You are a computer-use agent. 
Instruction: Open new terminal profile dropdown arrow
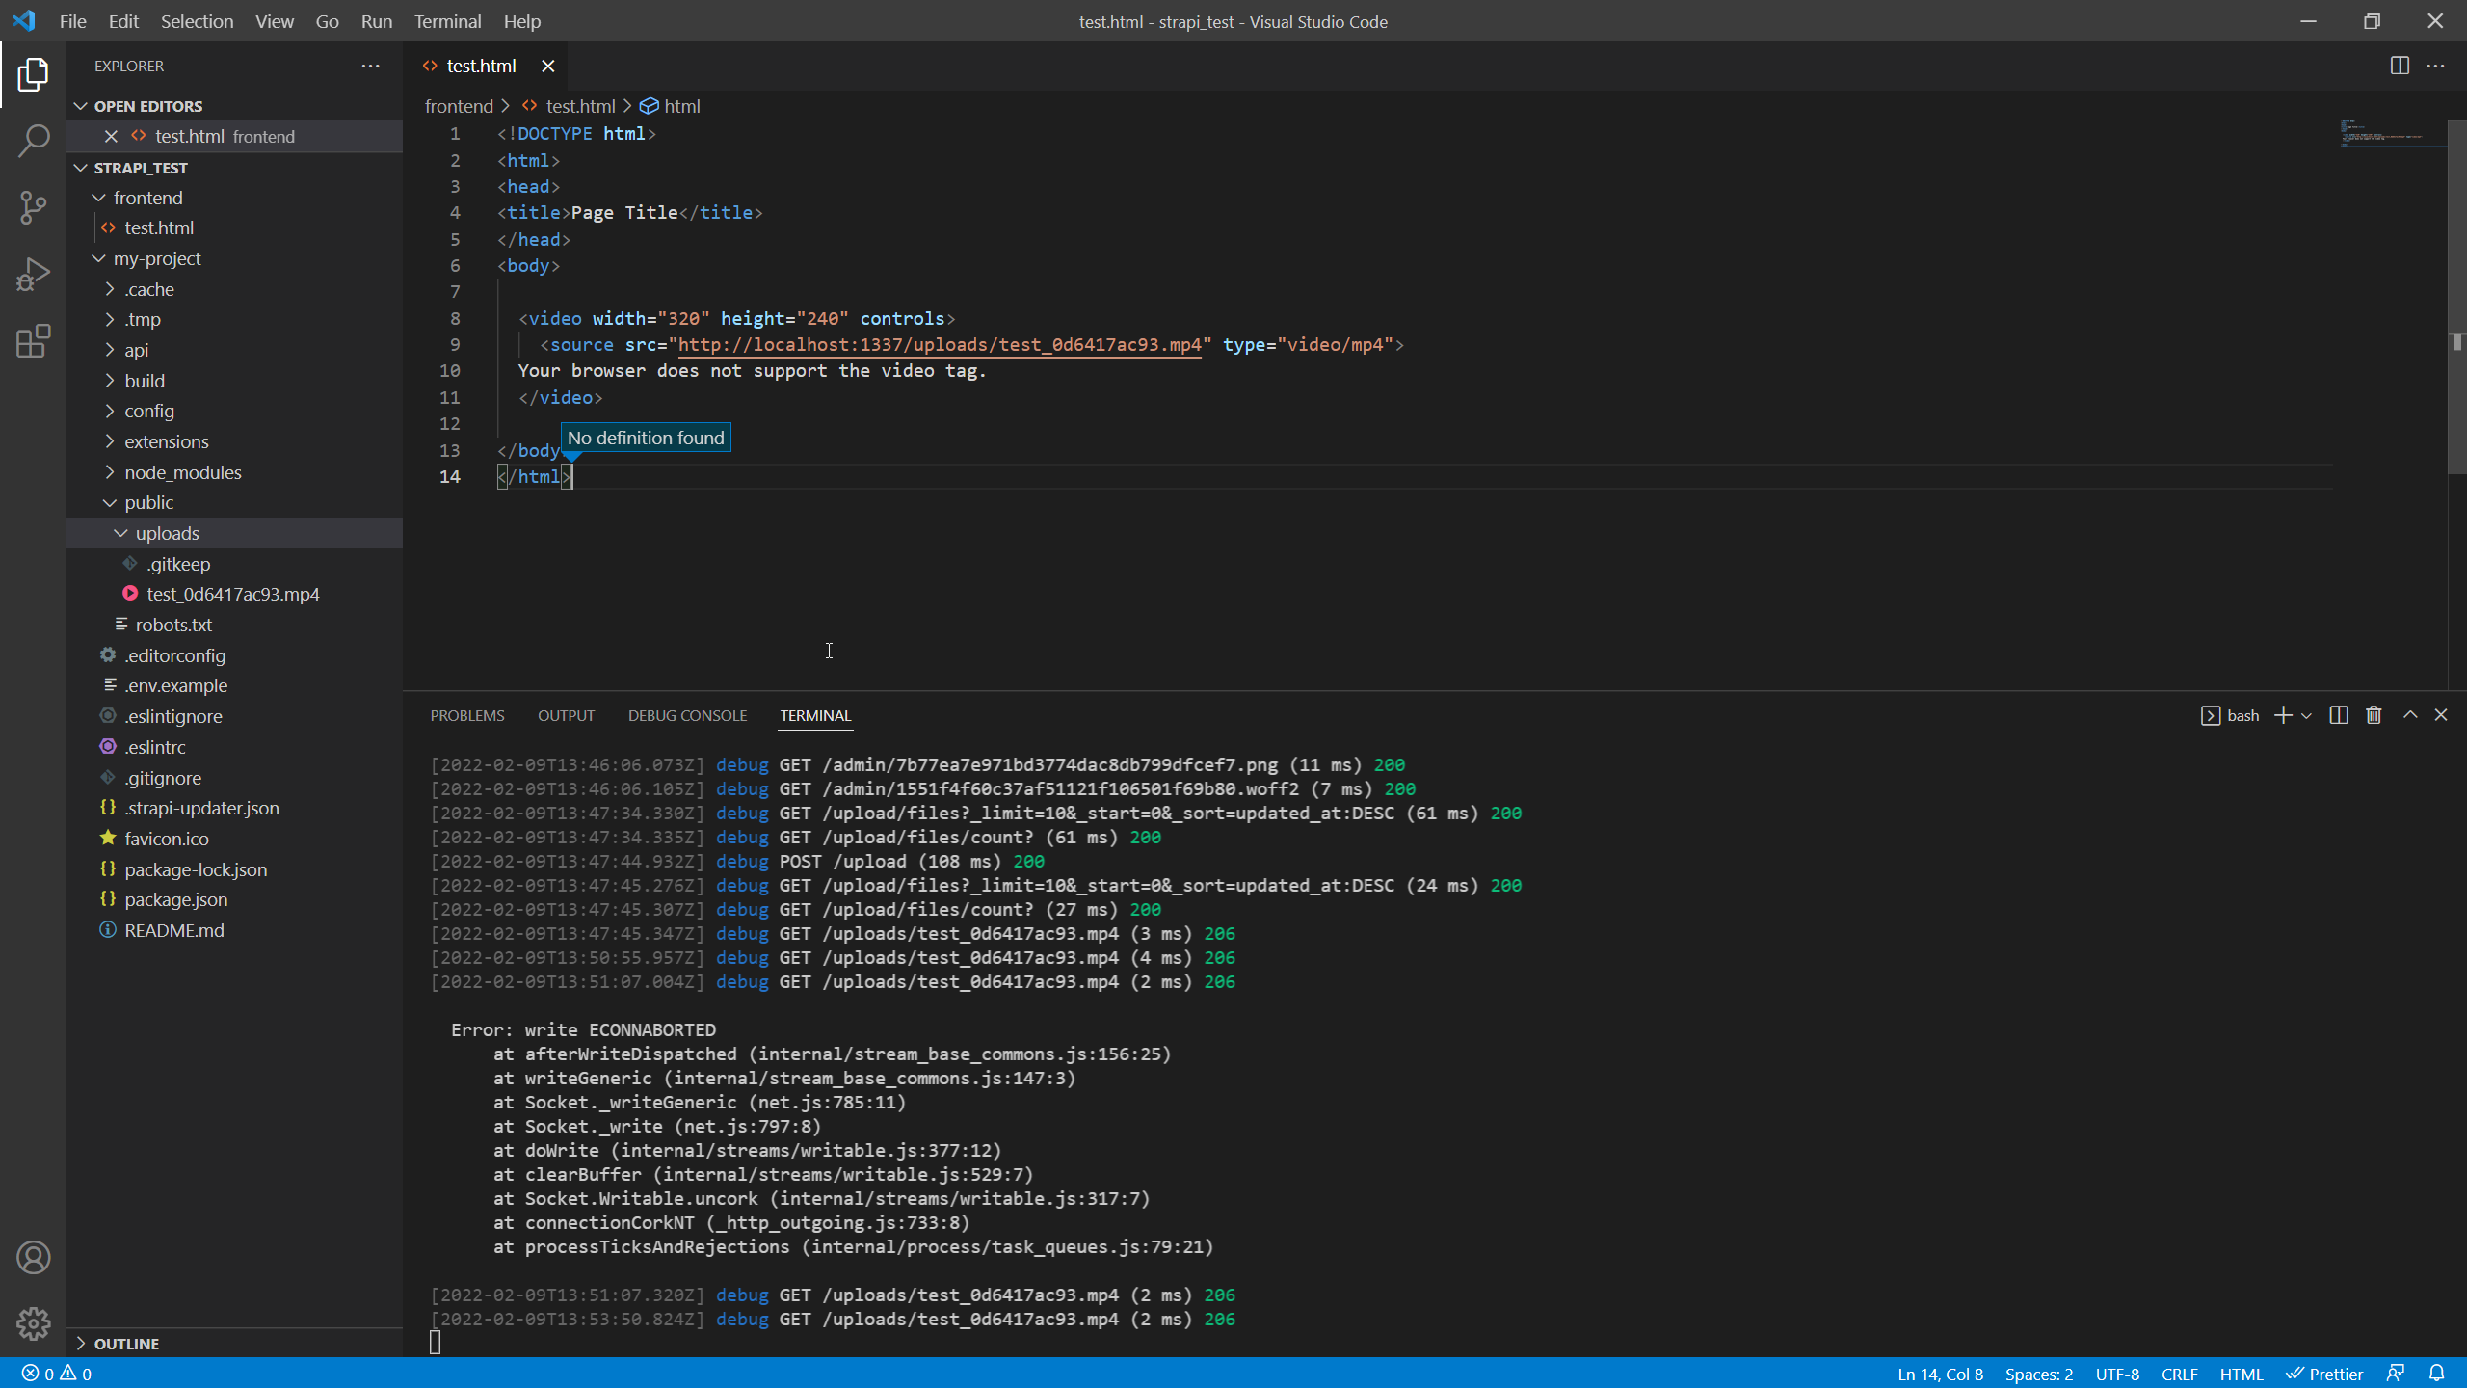click(2306, 715)
